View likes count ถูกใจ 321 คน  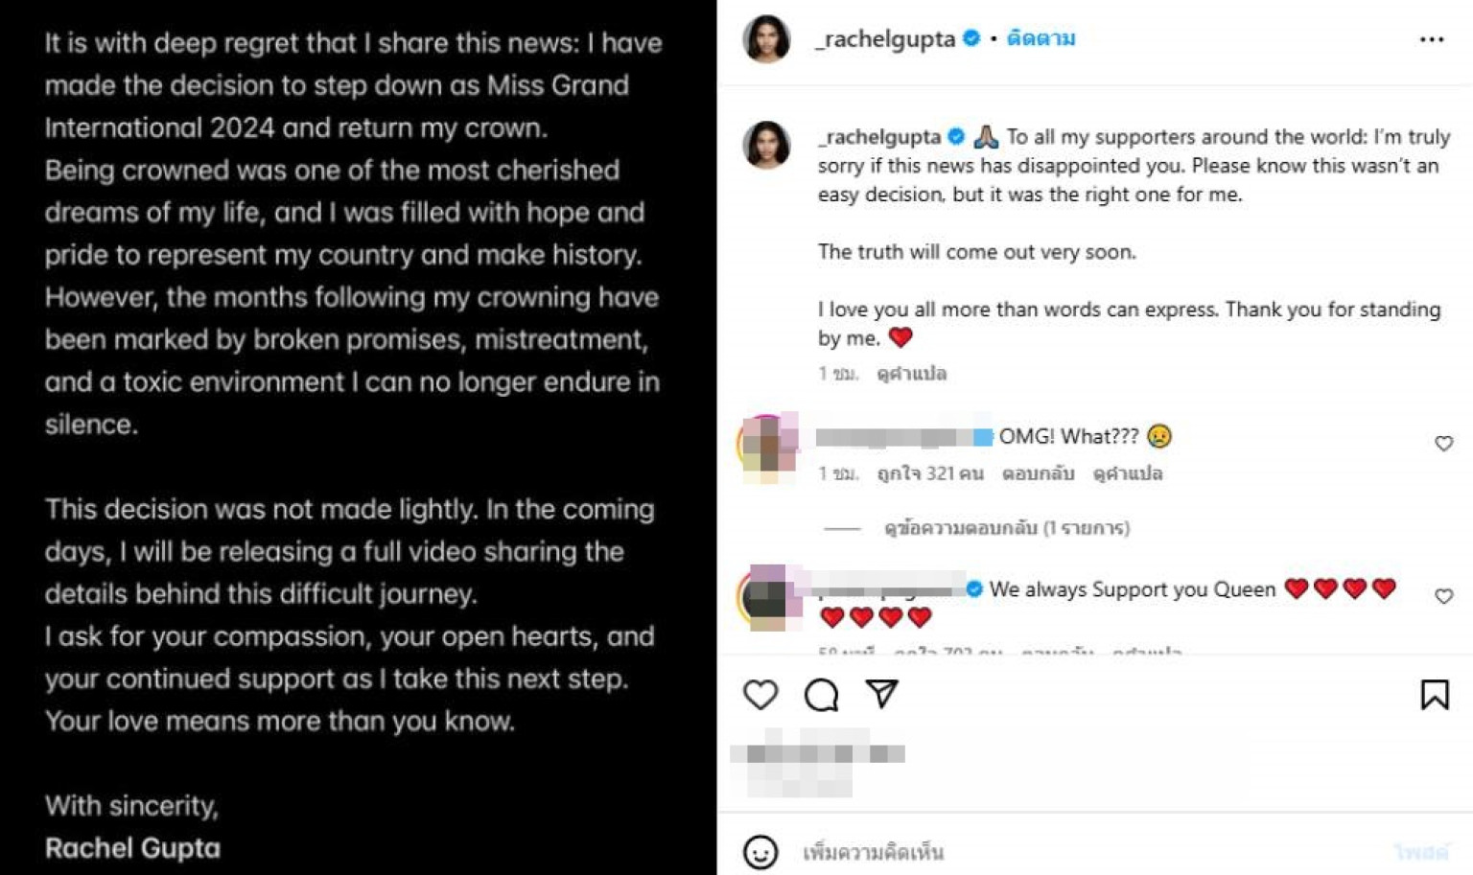930,473
